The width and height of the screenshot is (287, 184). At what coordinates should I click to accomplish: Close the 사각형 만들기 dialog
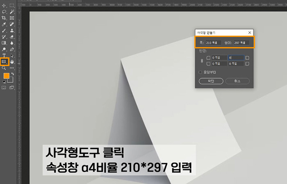coord(249,32)
